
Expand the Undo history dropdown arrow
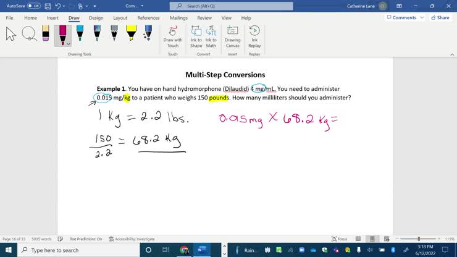pos(65,6)
